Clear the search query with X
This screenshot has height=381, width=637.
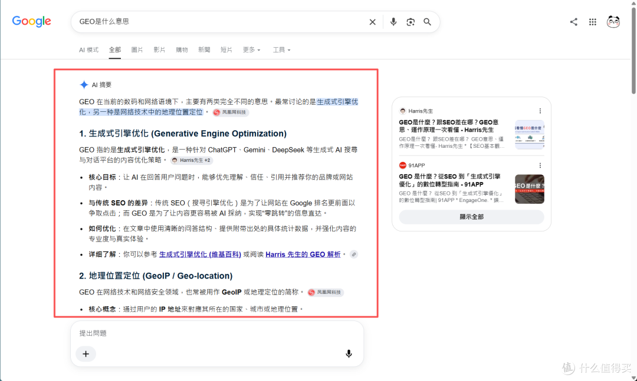[373, 22]
